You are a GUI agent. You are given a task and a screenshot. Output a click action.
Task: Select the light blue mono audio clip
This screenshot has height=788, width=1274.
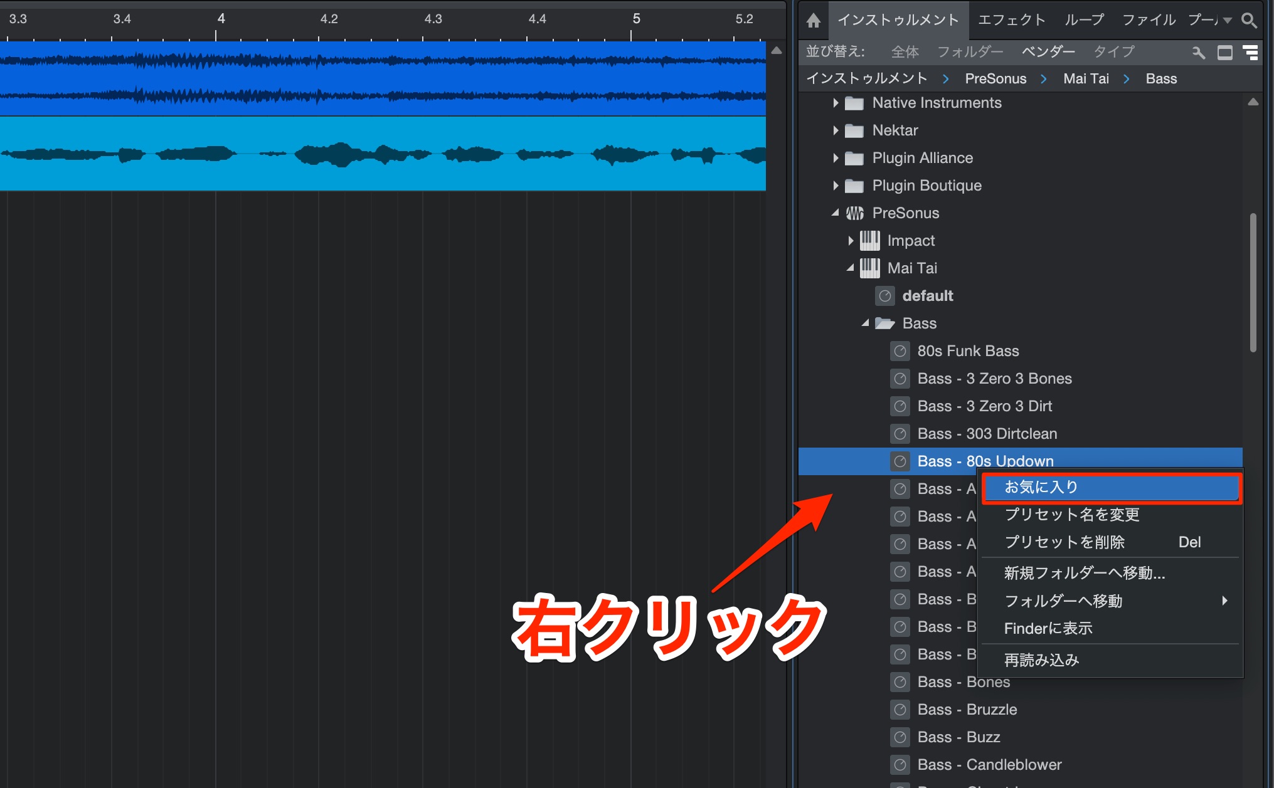coord(383,154)
